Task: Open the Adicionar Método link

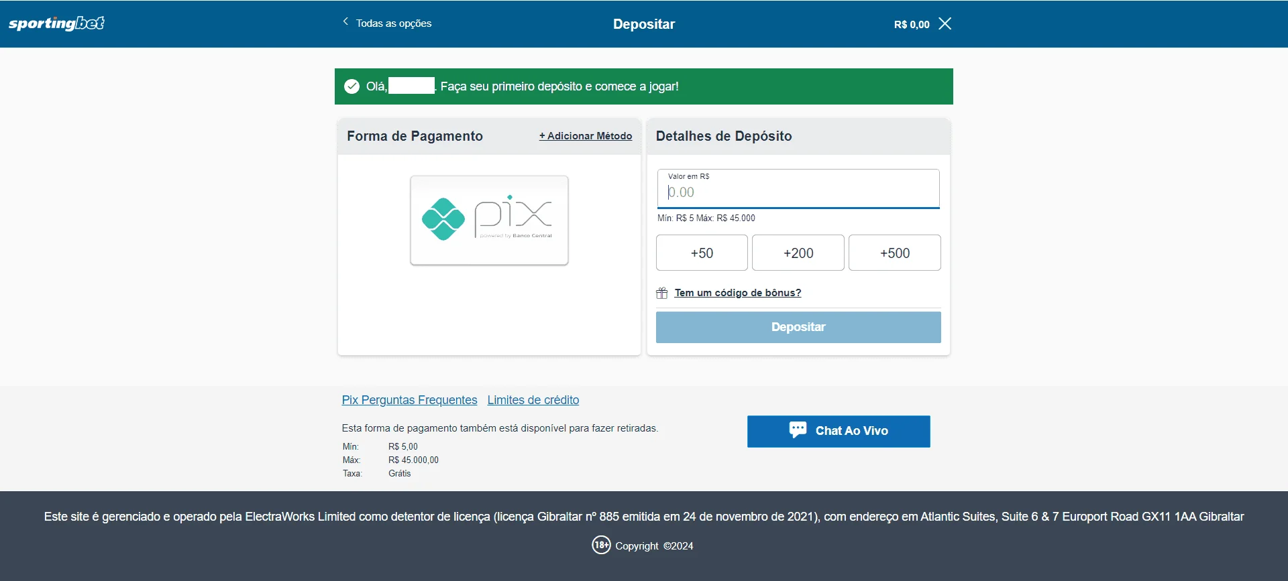Action: [x=585, y=136]
